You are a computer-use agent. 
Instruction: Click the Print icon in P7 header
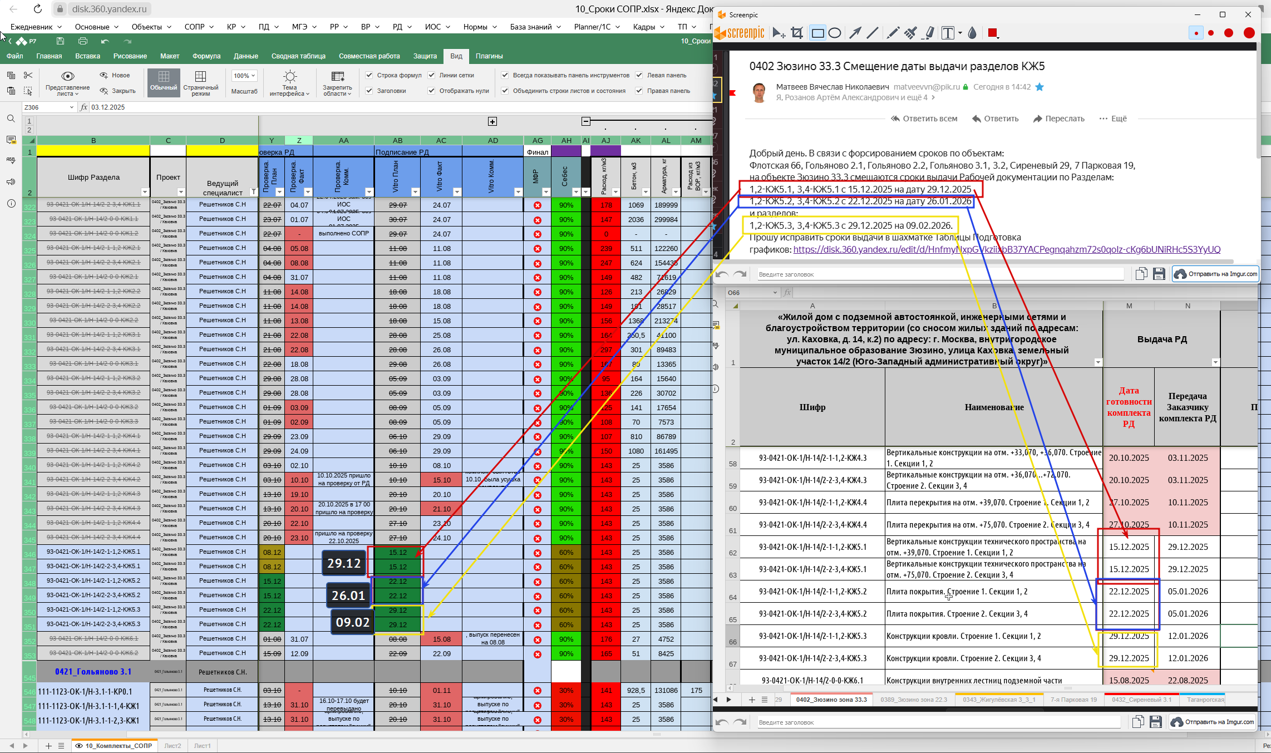[x=83, y=41]
